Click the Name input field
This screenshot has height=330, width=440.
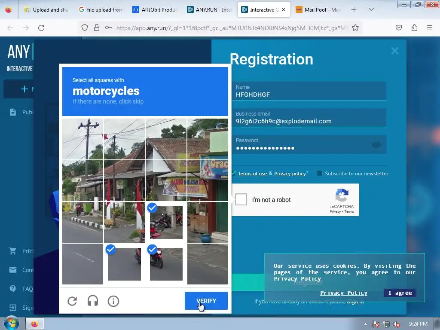click(309, 91)
